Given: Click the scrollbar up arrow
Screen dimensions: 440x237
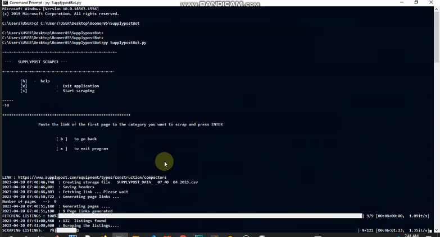Looking at the screenshot, I should [x=437, y=9].
